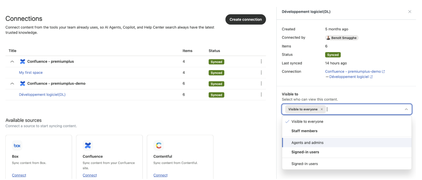422x180 pixels.
Task: Click the Confluence logo in Available sources
Action: point(88,145)
